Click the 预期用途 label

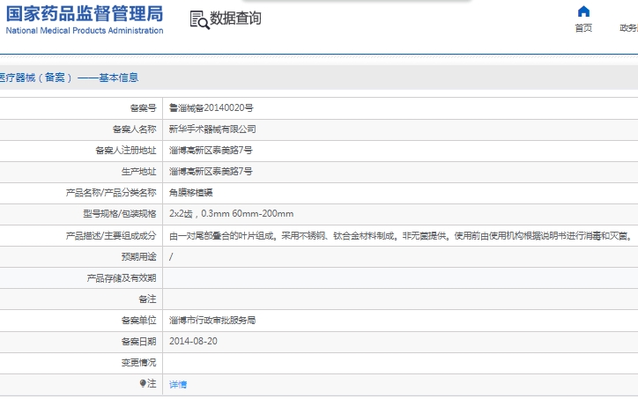coord(138,256)
